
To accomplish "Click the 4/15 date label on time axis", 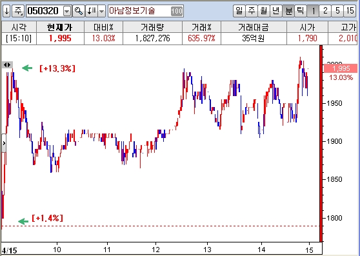I will point(10,250).
